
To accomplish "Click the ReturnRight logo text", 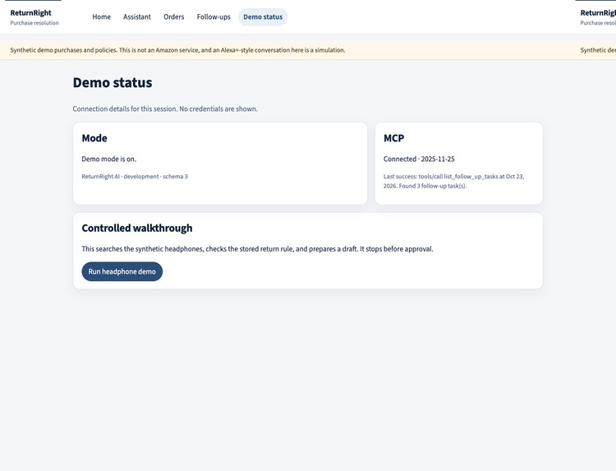I will (x=30, y=13).
